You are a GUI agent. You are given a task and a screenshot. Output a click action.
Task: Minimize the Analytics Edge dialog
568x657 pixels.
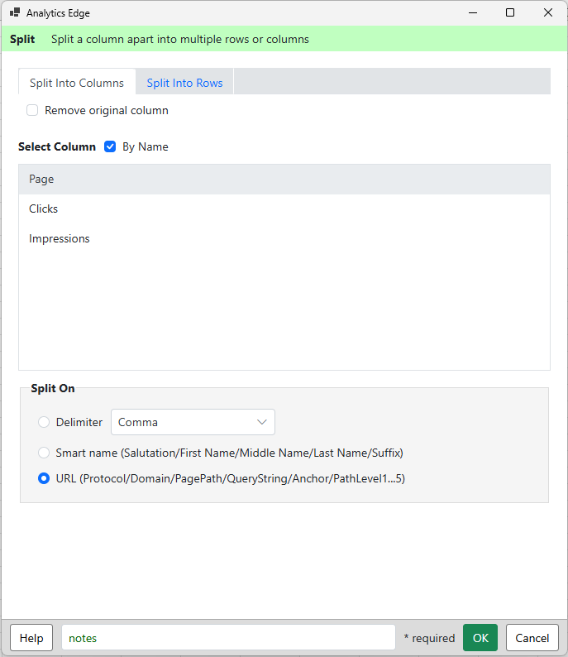point(473,12)
